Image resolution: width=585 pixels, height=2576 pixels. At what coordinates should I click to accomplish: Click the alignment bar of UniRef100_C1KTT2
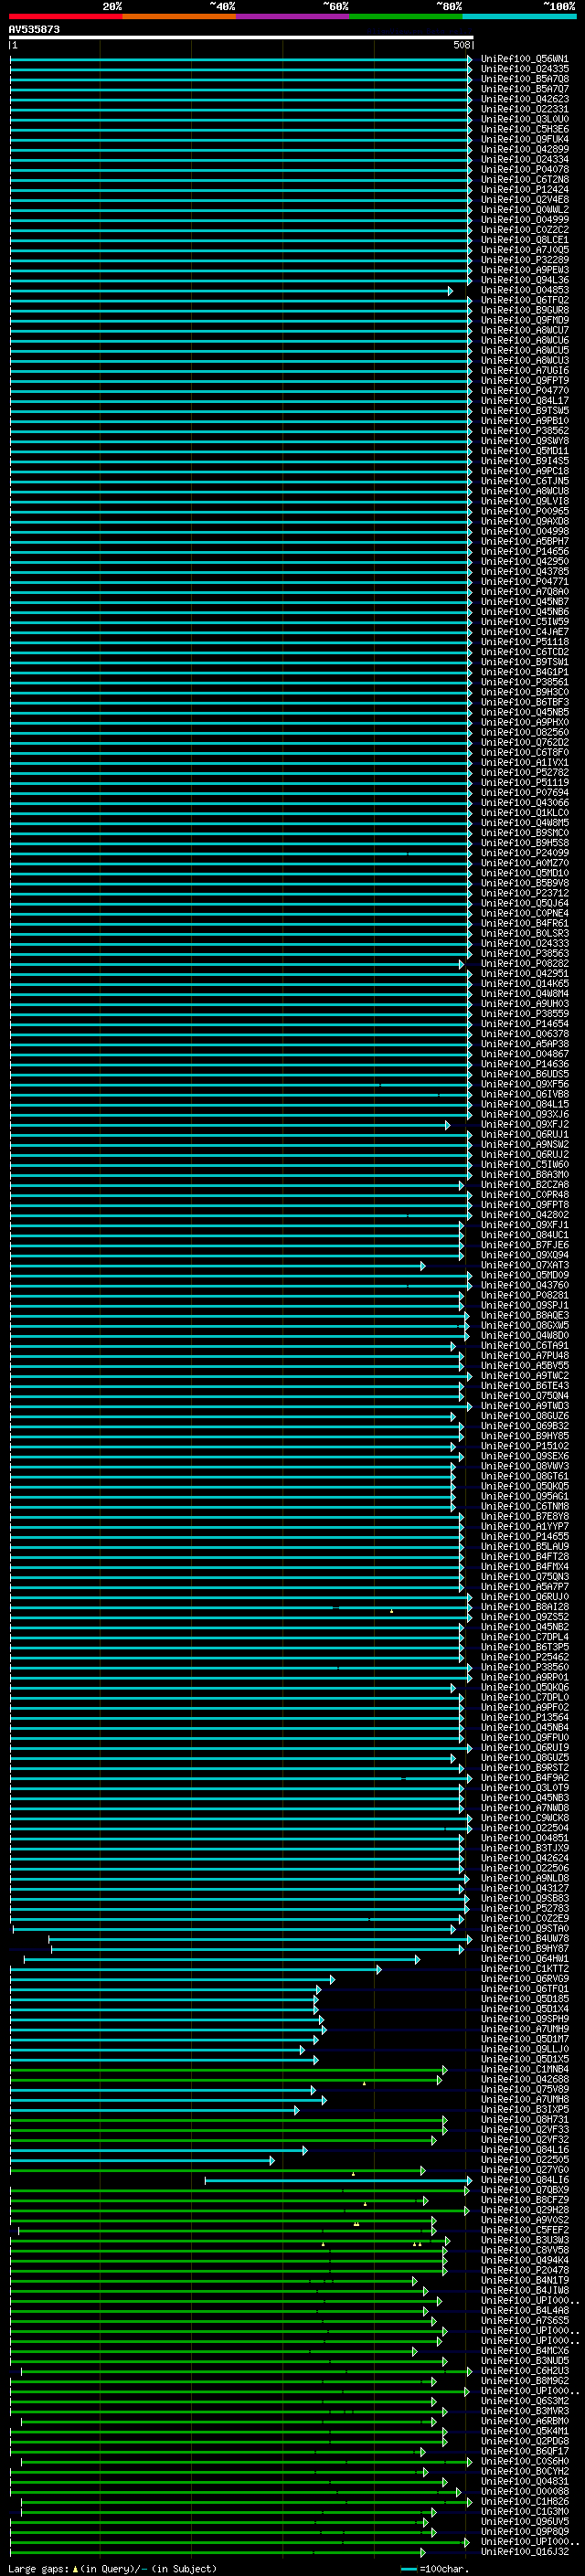pos(196,1970)
